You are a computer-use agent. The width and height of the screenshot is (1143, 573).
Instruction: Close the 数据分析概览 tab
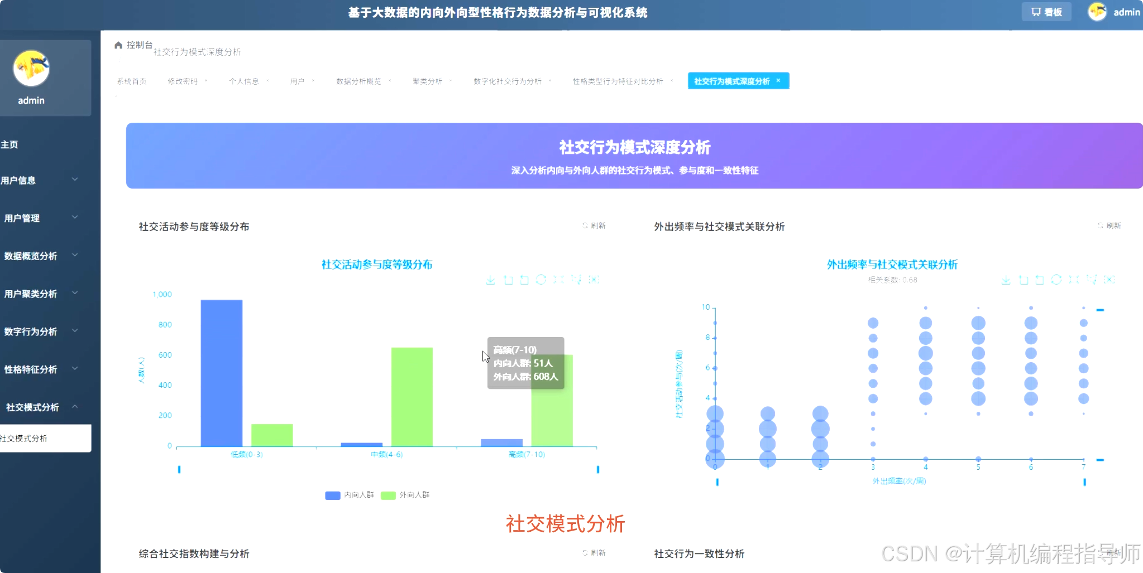point(390,81)
